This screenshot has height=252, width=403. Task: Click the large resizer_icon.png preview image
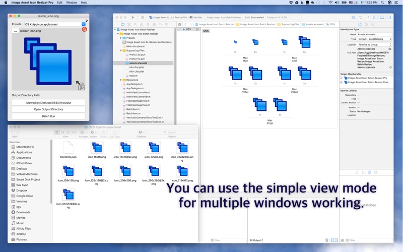pos(48,61)
